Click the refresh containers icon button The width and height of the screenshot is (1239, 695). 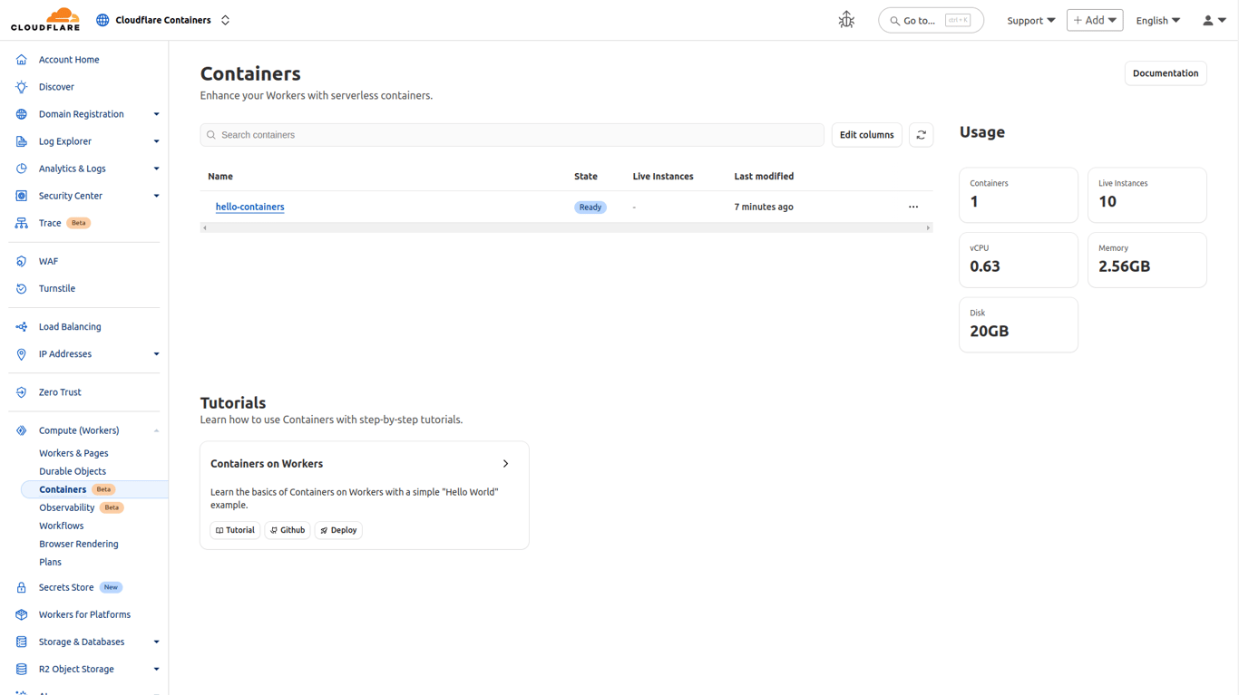click(921, 135)
